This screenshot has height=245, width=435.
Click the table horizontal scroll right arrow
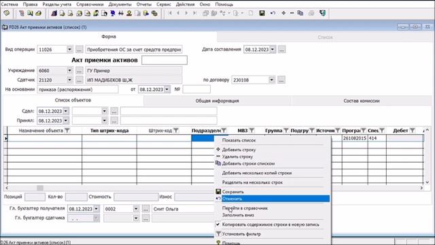click(421, 188)
